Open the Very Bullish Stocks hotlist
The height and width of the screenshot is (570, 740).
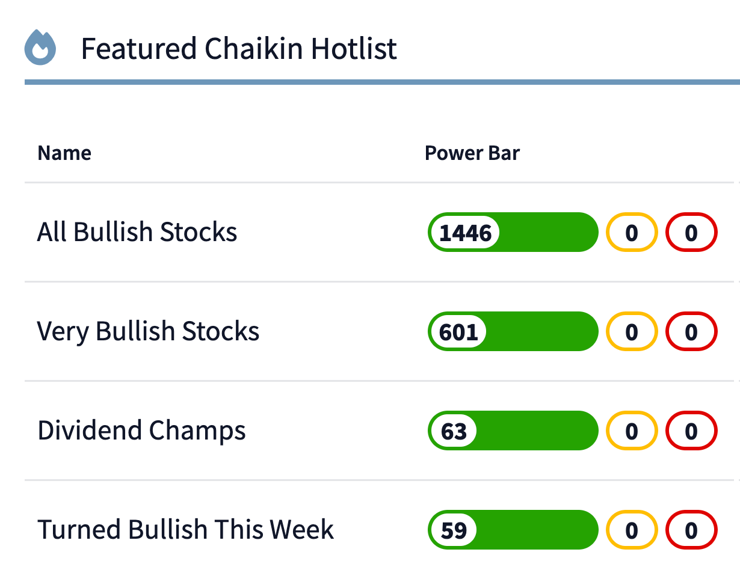click(147, 331)
